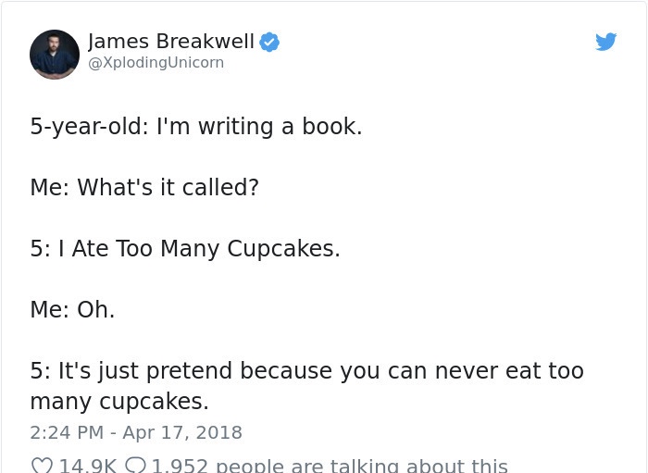This screenshot has width=648, height=473.
Task: Click the blue Twitter bird logo
Action: [605, 42]
